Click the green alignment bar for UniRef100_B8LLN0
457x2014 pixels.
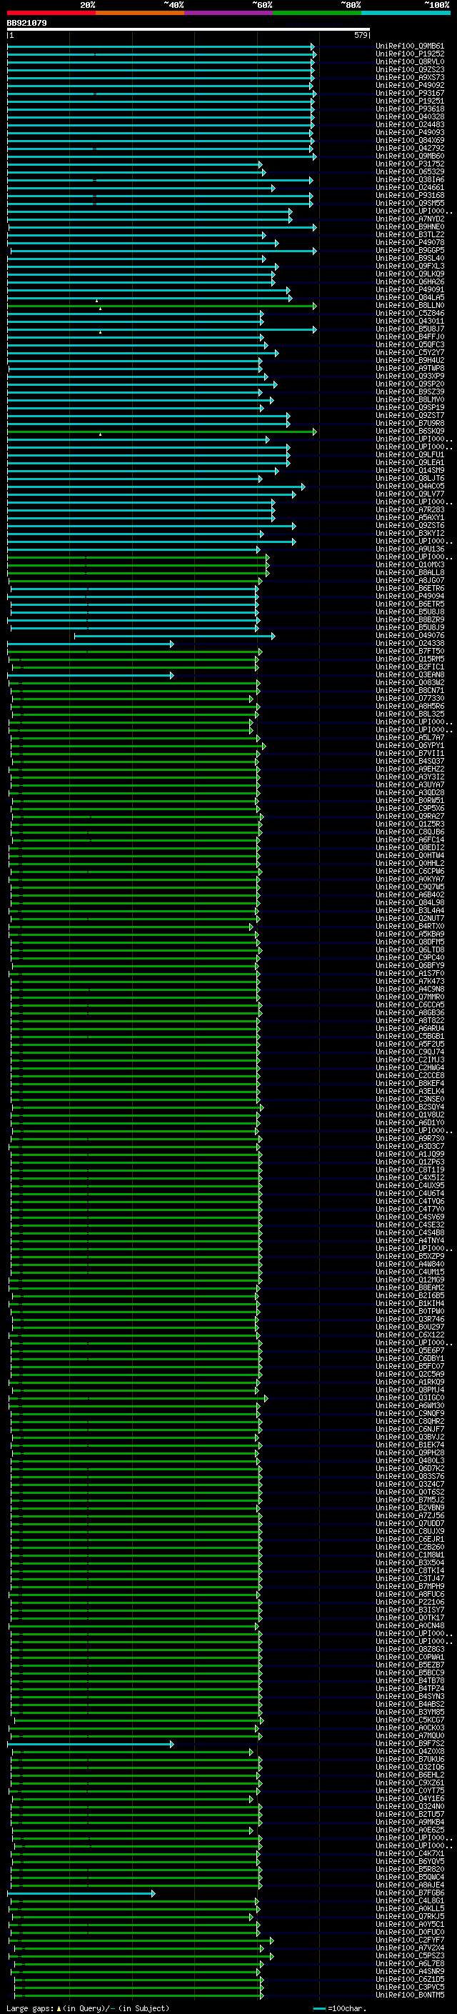161,306
